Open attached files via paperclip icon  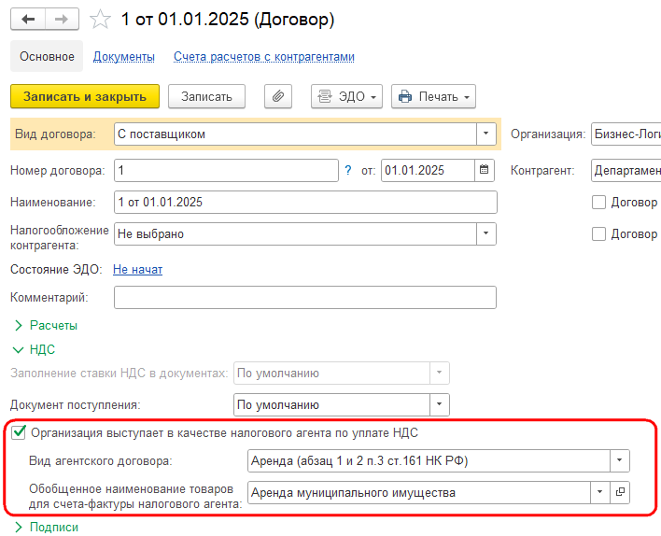click(278, 96)
